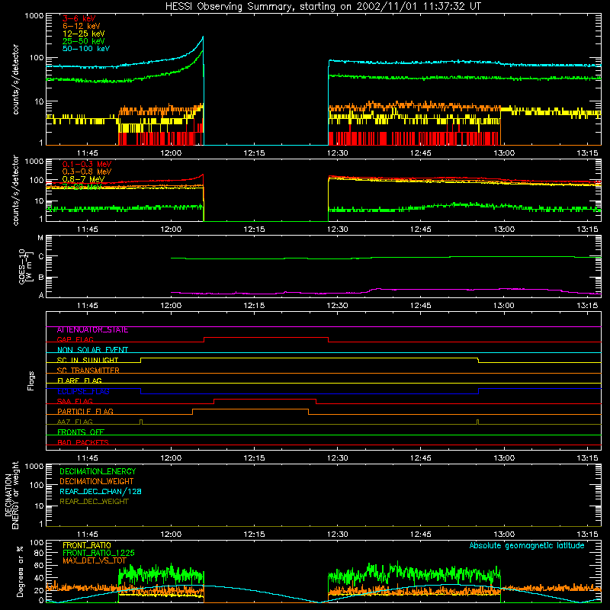
Task: Select the C level tick on GOES panel
Action: click(x=41, y=257)
